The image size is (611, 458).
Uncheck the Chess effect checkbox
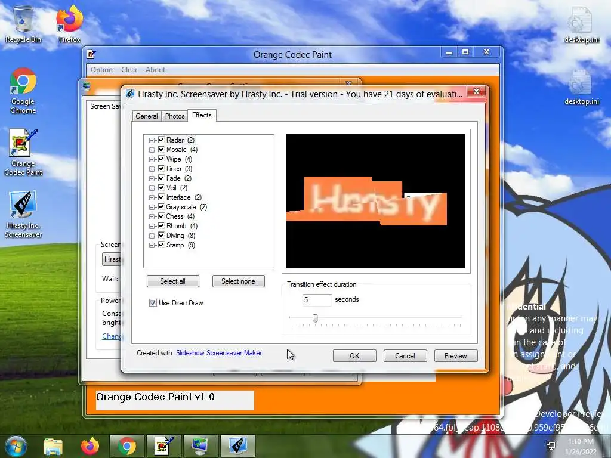coord(161,216)
